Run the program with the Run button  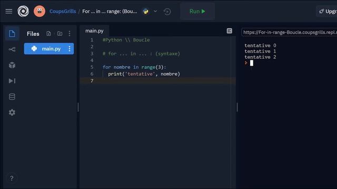click(x=197, y=12)
